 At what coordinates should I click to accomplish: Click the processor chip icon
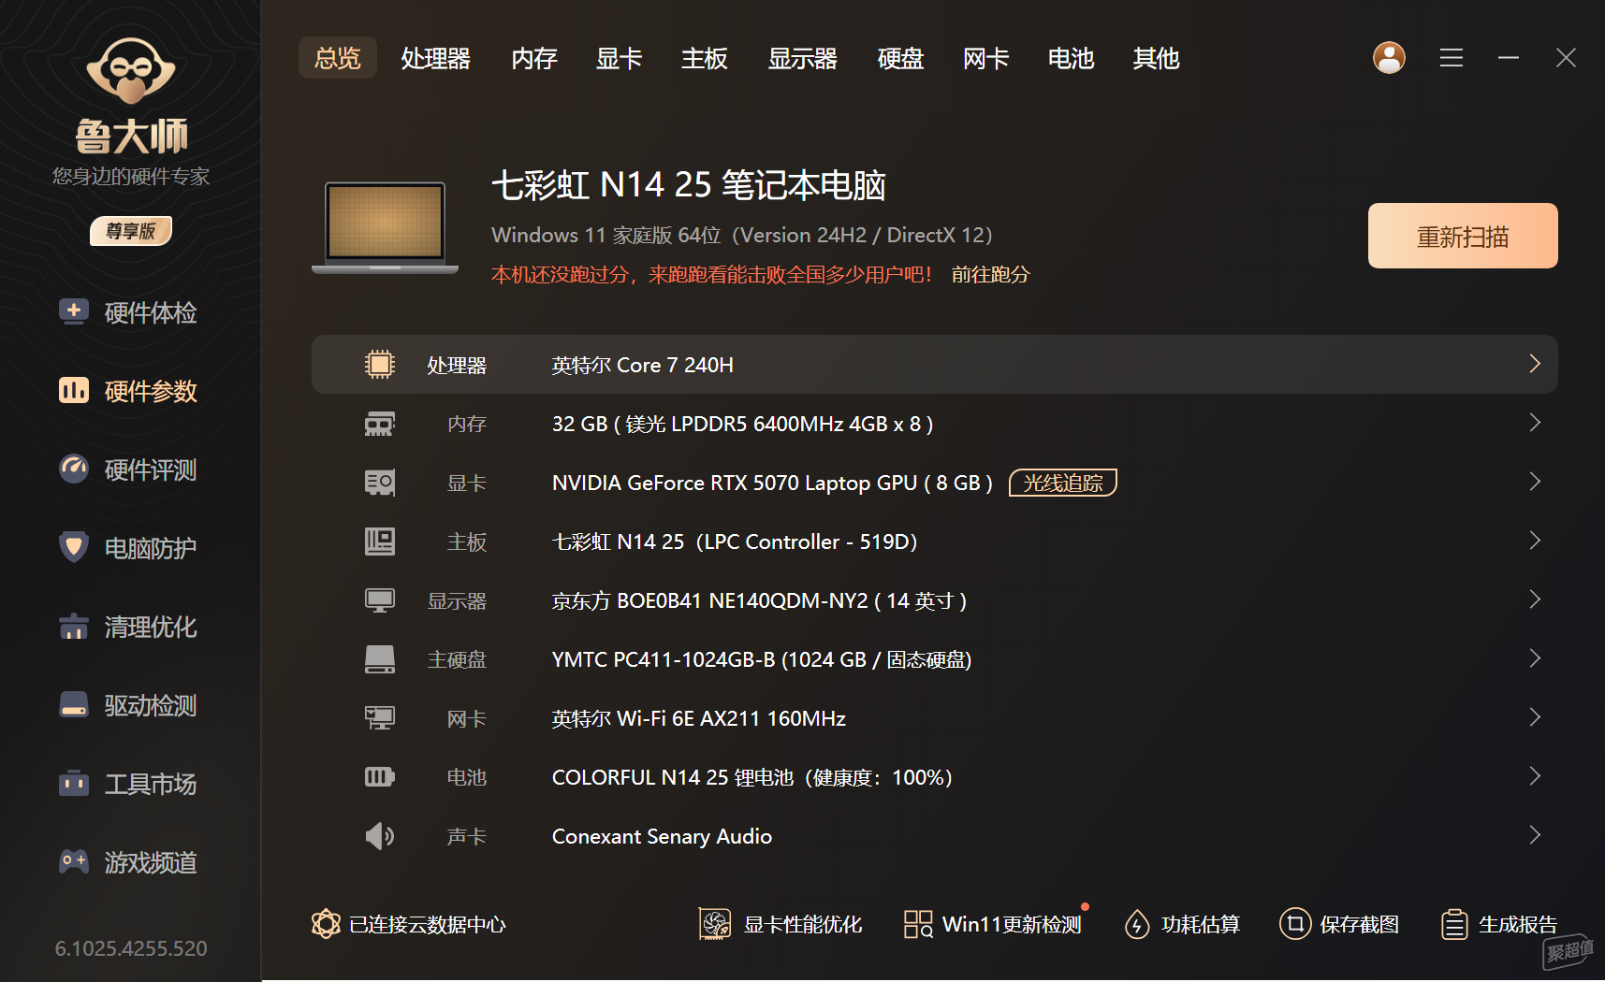tap(379, 364)
